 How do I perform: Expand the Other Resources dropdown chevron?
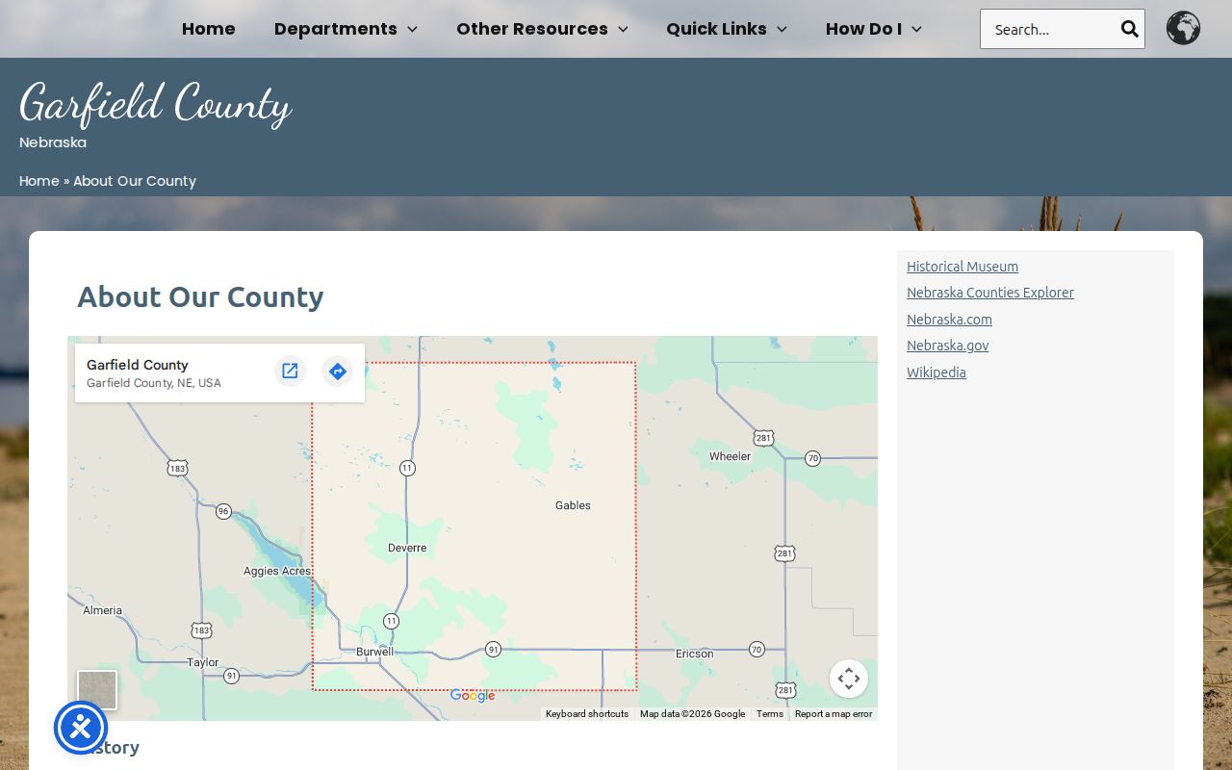coord(623,30)
